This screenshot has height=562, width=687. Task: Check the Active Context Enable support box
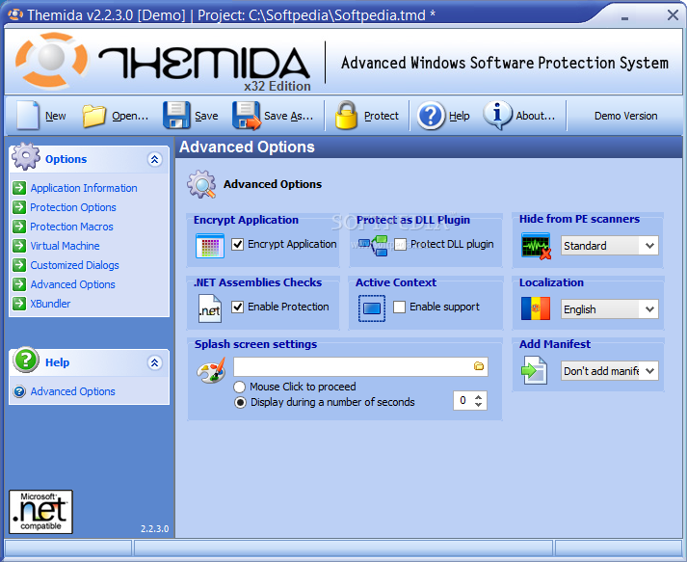point(399,307)
